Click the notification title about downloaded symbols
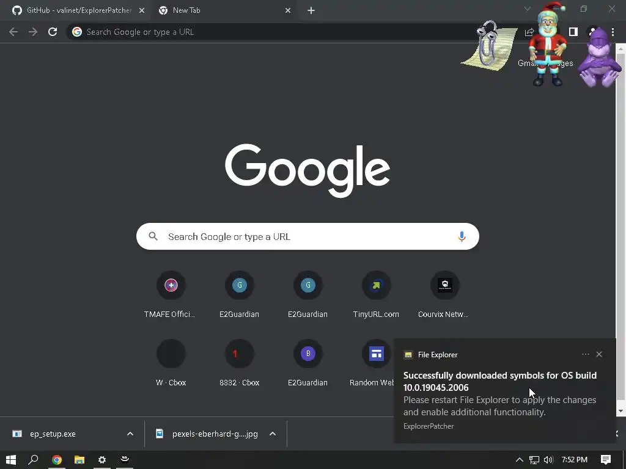 500,381
